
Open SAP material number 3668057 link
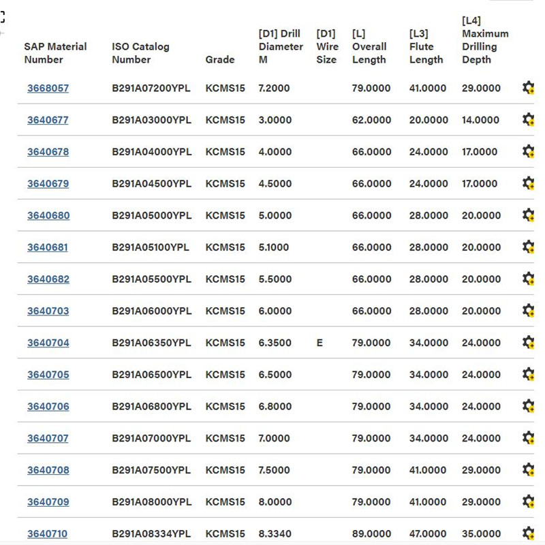pos(48,89)
